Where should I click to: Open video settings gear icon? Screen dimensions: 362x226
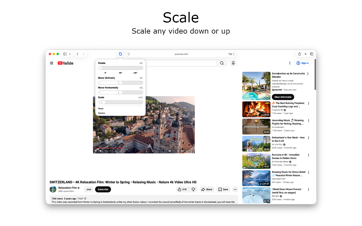coord(178,151)
